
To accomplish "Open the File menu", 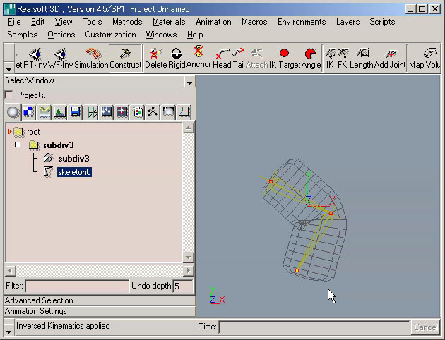I will pos(14,22).
